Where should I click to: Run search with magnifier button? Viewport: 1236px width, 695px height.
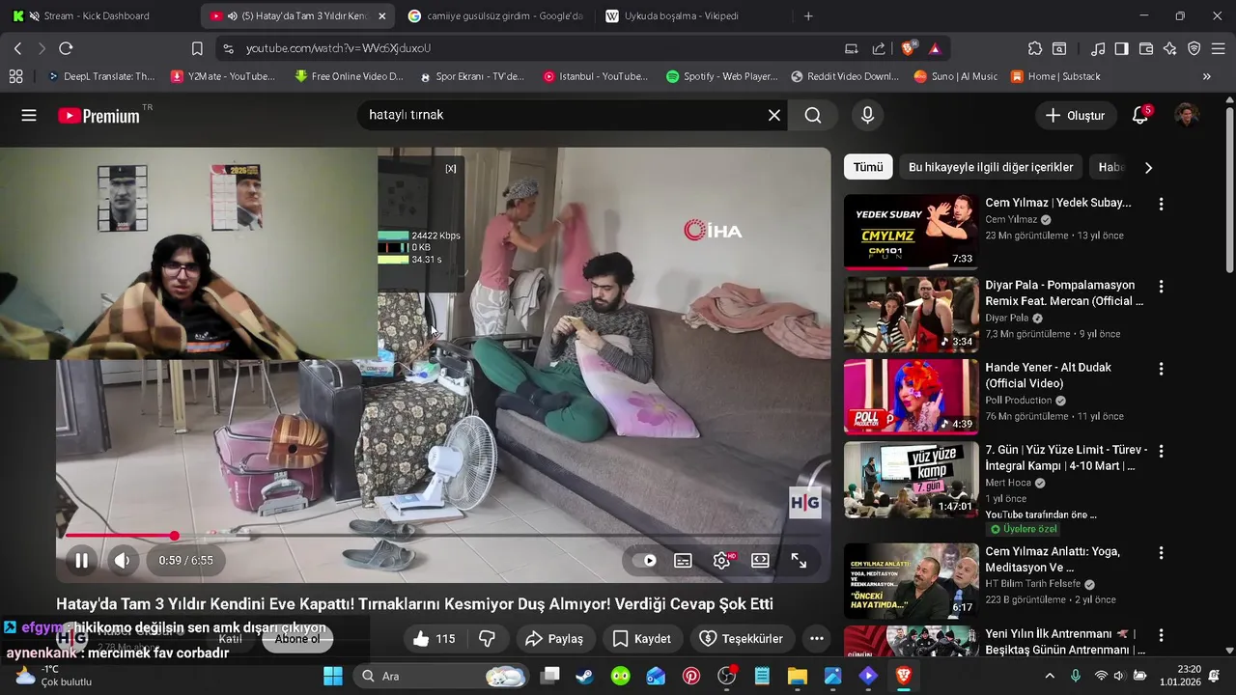813,115
